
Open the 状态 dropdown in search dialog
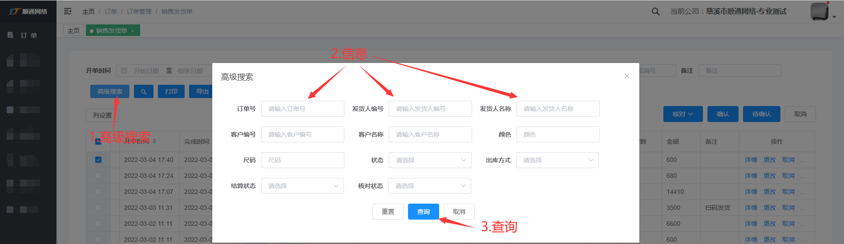click(x=430, y=160)
